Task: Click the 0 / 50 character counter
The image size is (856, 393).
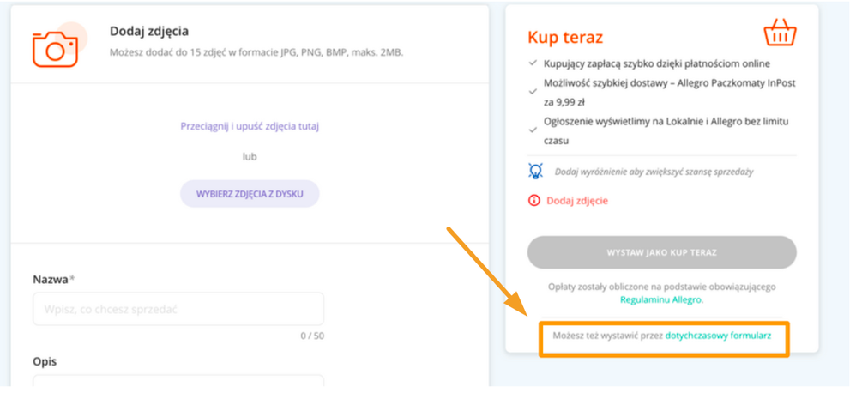Action: click(x=311, y=336)
